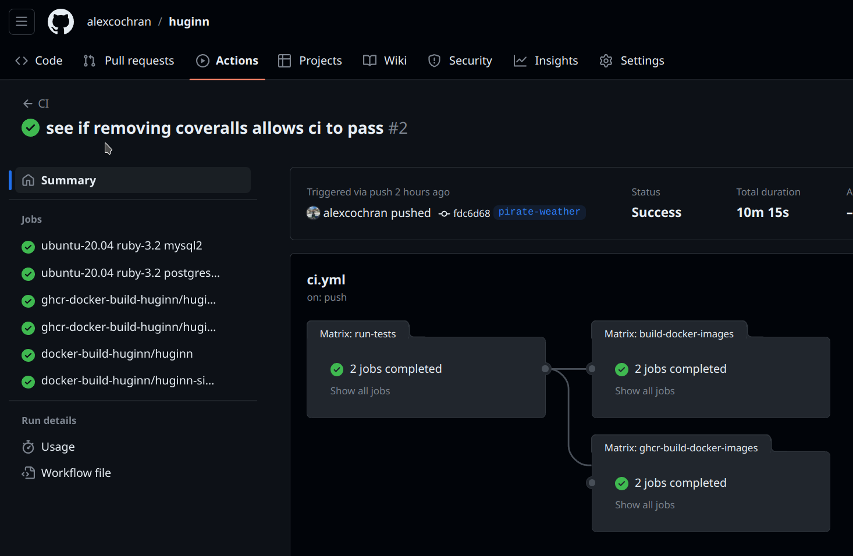
Task: Go back to CI workflow
Action: point(35,104)
